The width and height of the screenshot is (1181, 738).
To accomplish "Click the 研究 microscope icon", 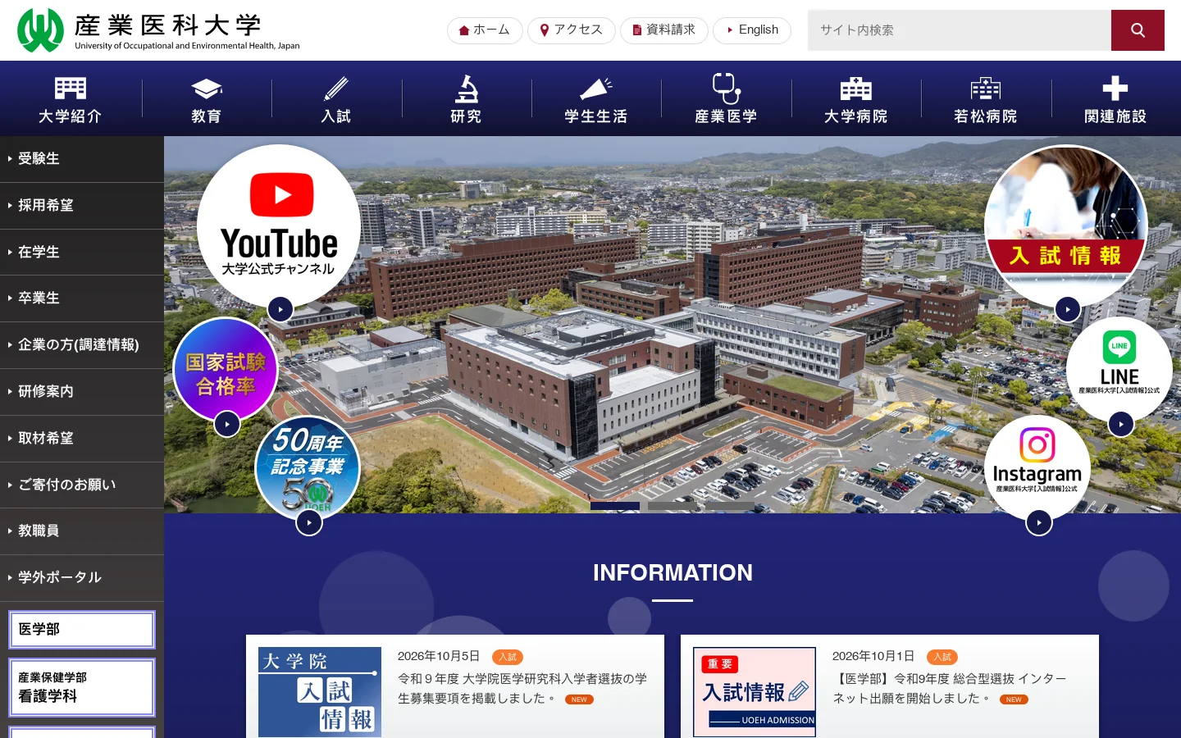I will [467, 88].
